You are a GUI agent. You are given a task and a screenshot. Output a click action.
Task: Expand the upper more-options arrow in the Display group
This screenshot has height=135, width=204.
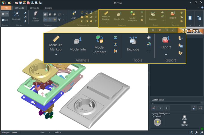click(64, 15)
